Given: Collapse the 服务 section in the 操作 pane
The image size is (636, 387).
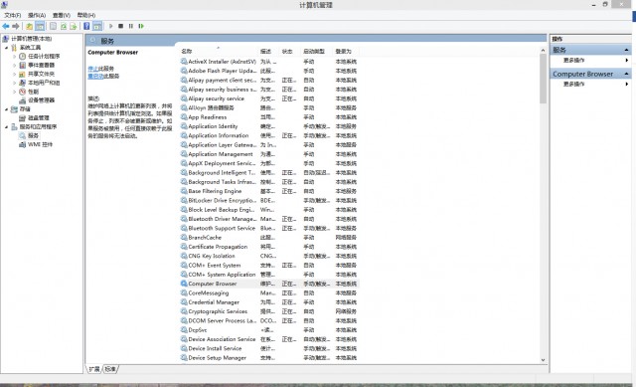Looking at the screenshot, I should [x=626, y=50].
